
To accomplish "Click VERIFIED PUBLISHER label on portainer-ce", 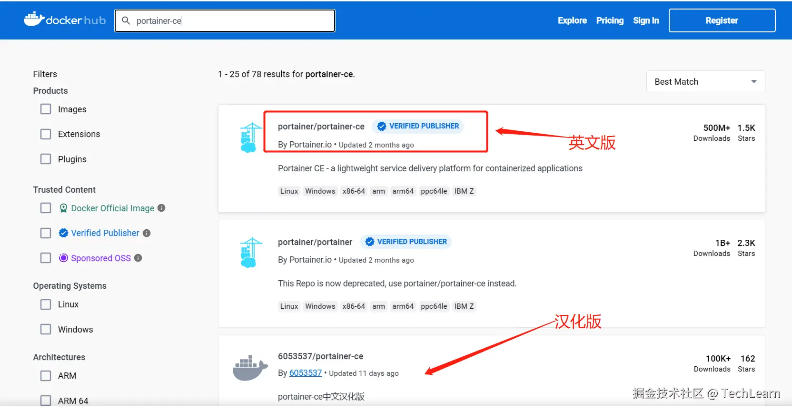I will (424, 126).
